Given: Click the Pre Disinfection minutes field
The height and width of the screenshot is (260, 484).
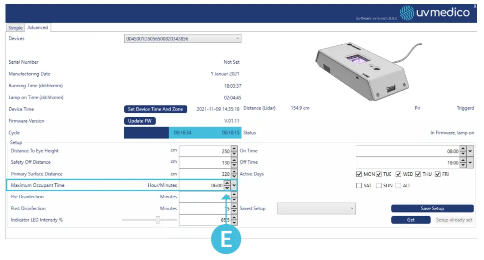Looking at the screenshot, I should pos(205,197).
